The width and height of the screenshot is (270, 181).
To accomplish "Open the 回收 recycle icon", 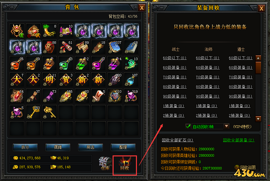I will pyautogui.click(x=125, y=164).
